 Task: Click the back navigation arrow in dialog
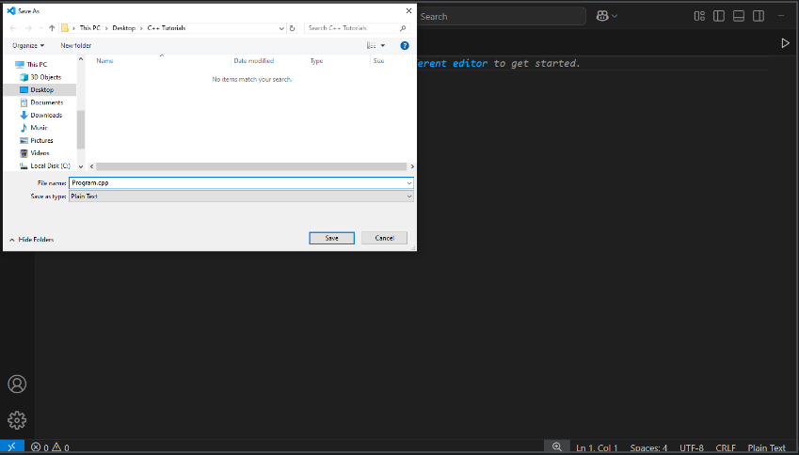pyautogui.click(x=14, y=28)
